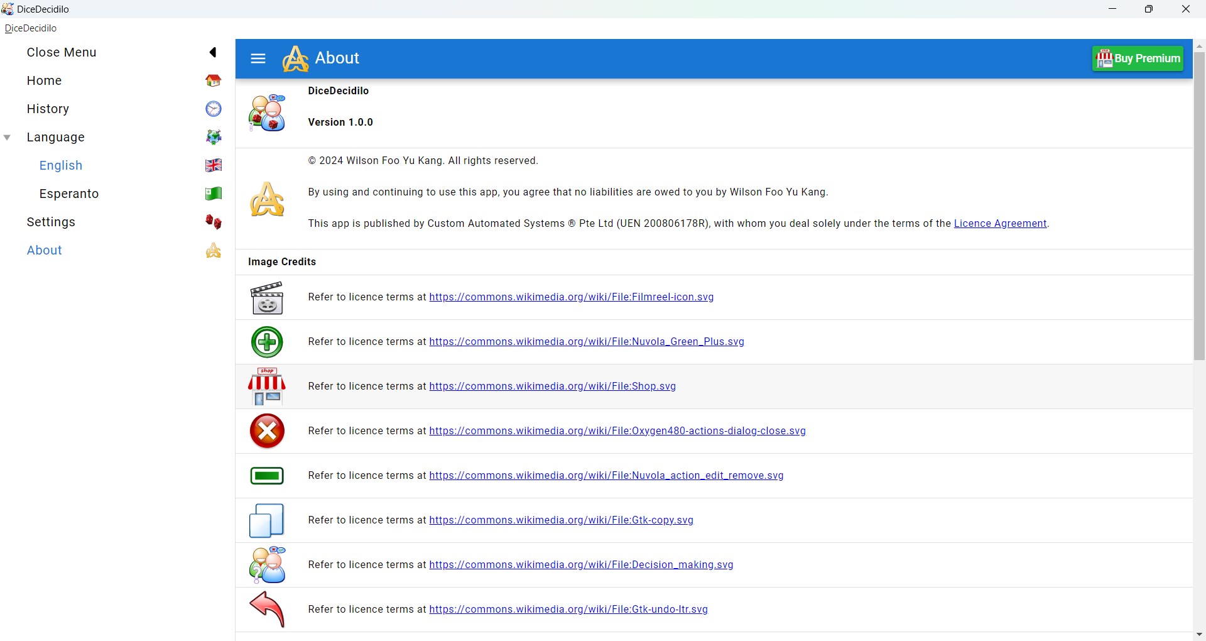This screenshot has width=1206, height=641.
Task: Click the hamburger menu icon in header
Action: (258, 58)
